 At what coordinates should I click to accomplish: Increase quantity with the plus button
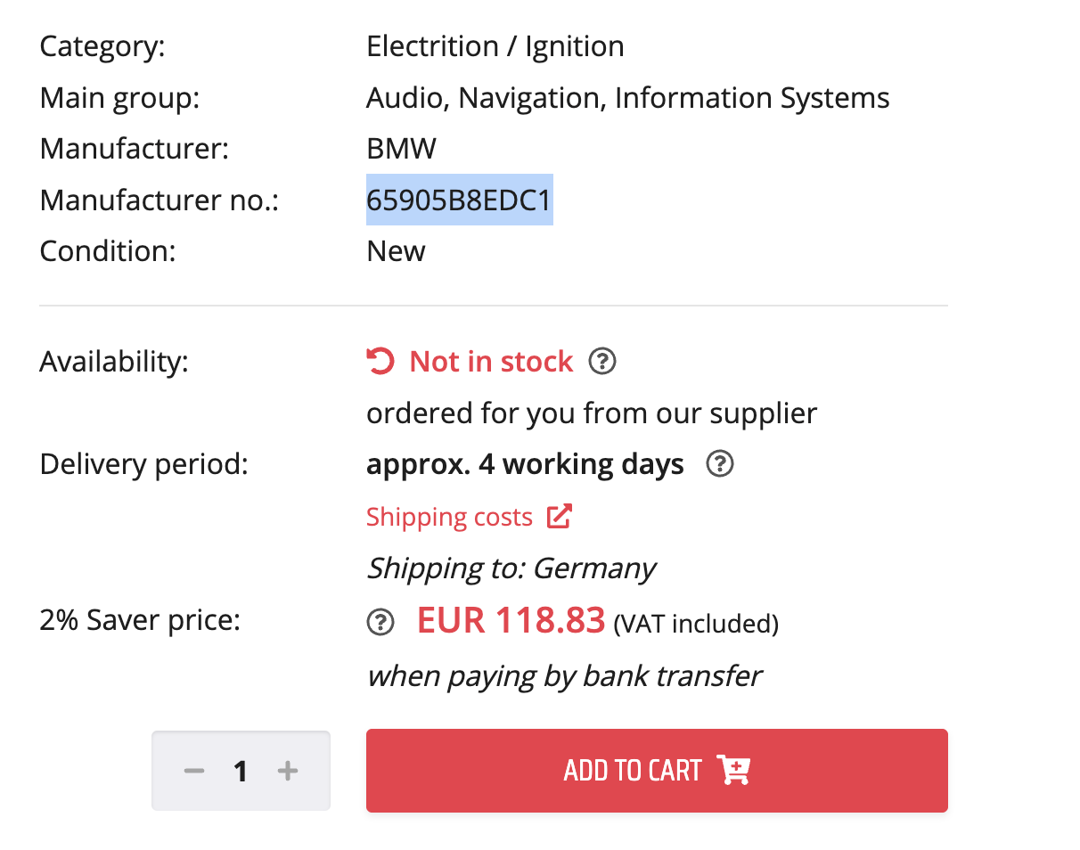coord(287,771)
